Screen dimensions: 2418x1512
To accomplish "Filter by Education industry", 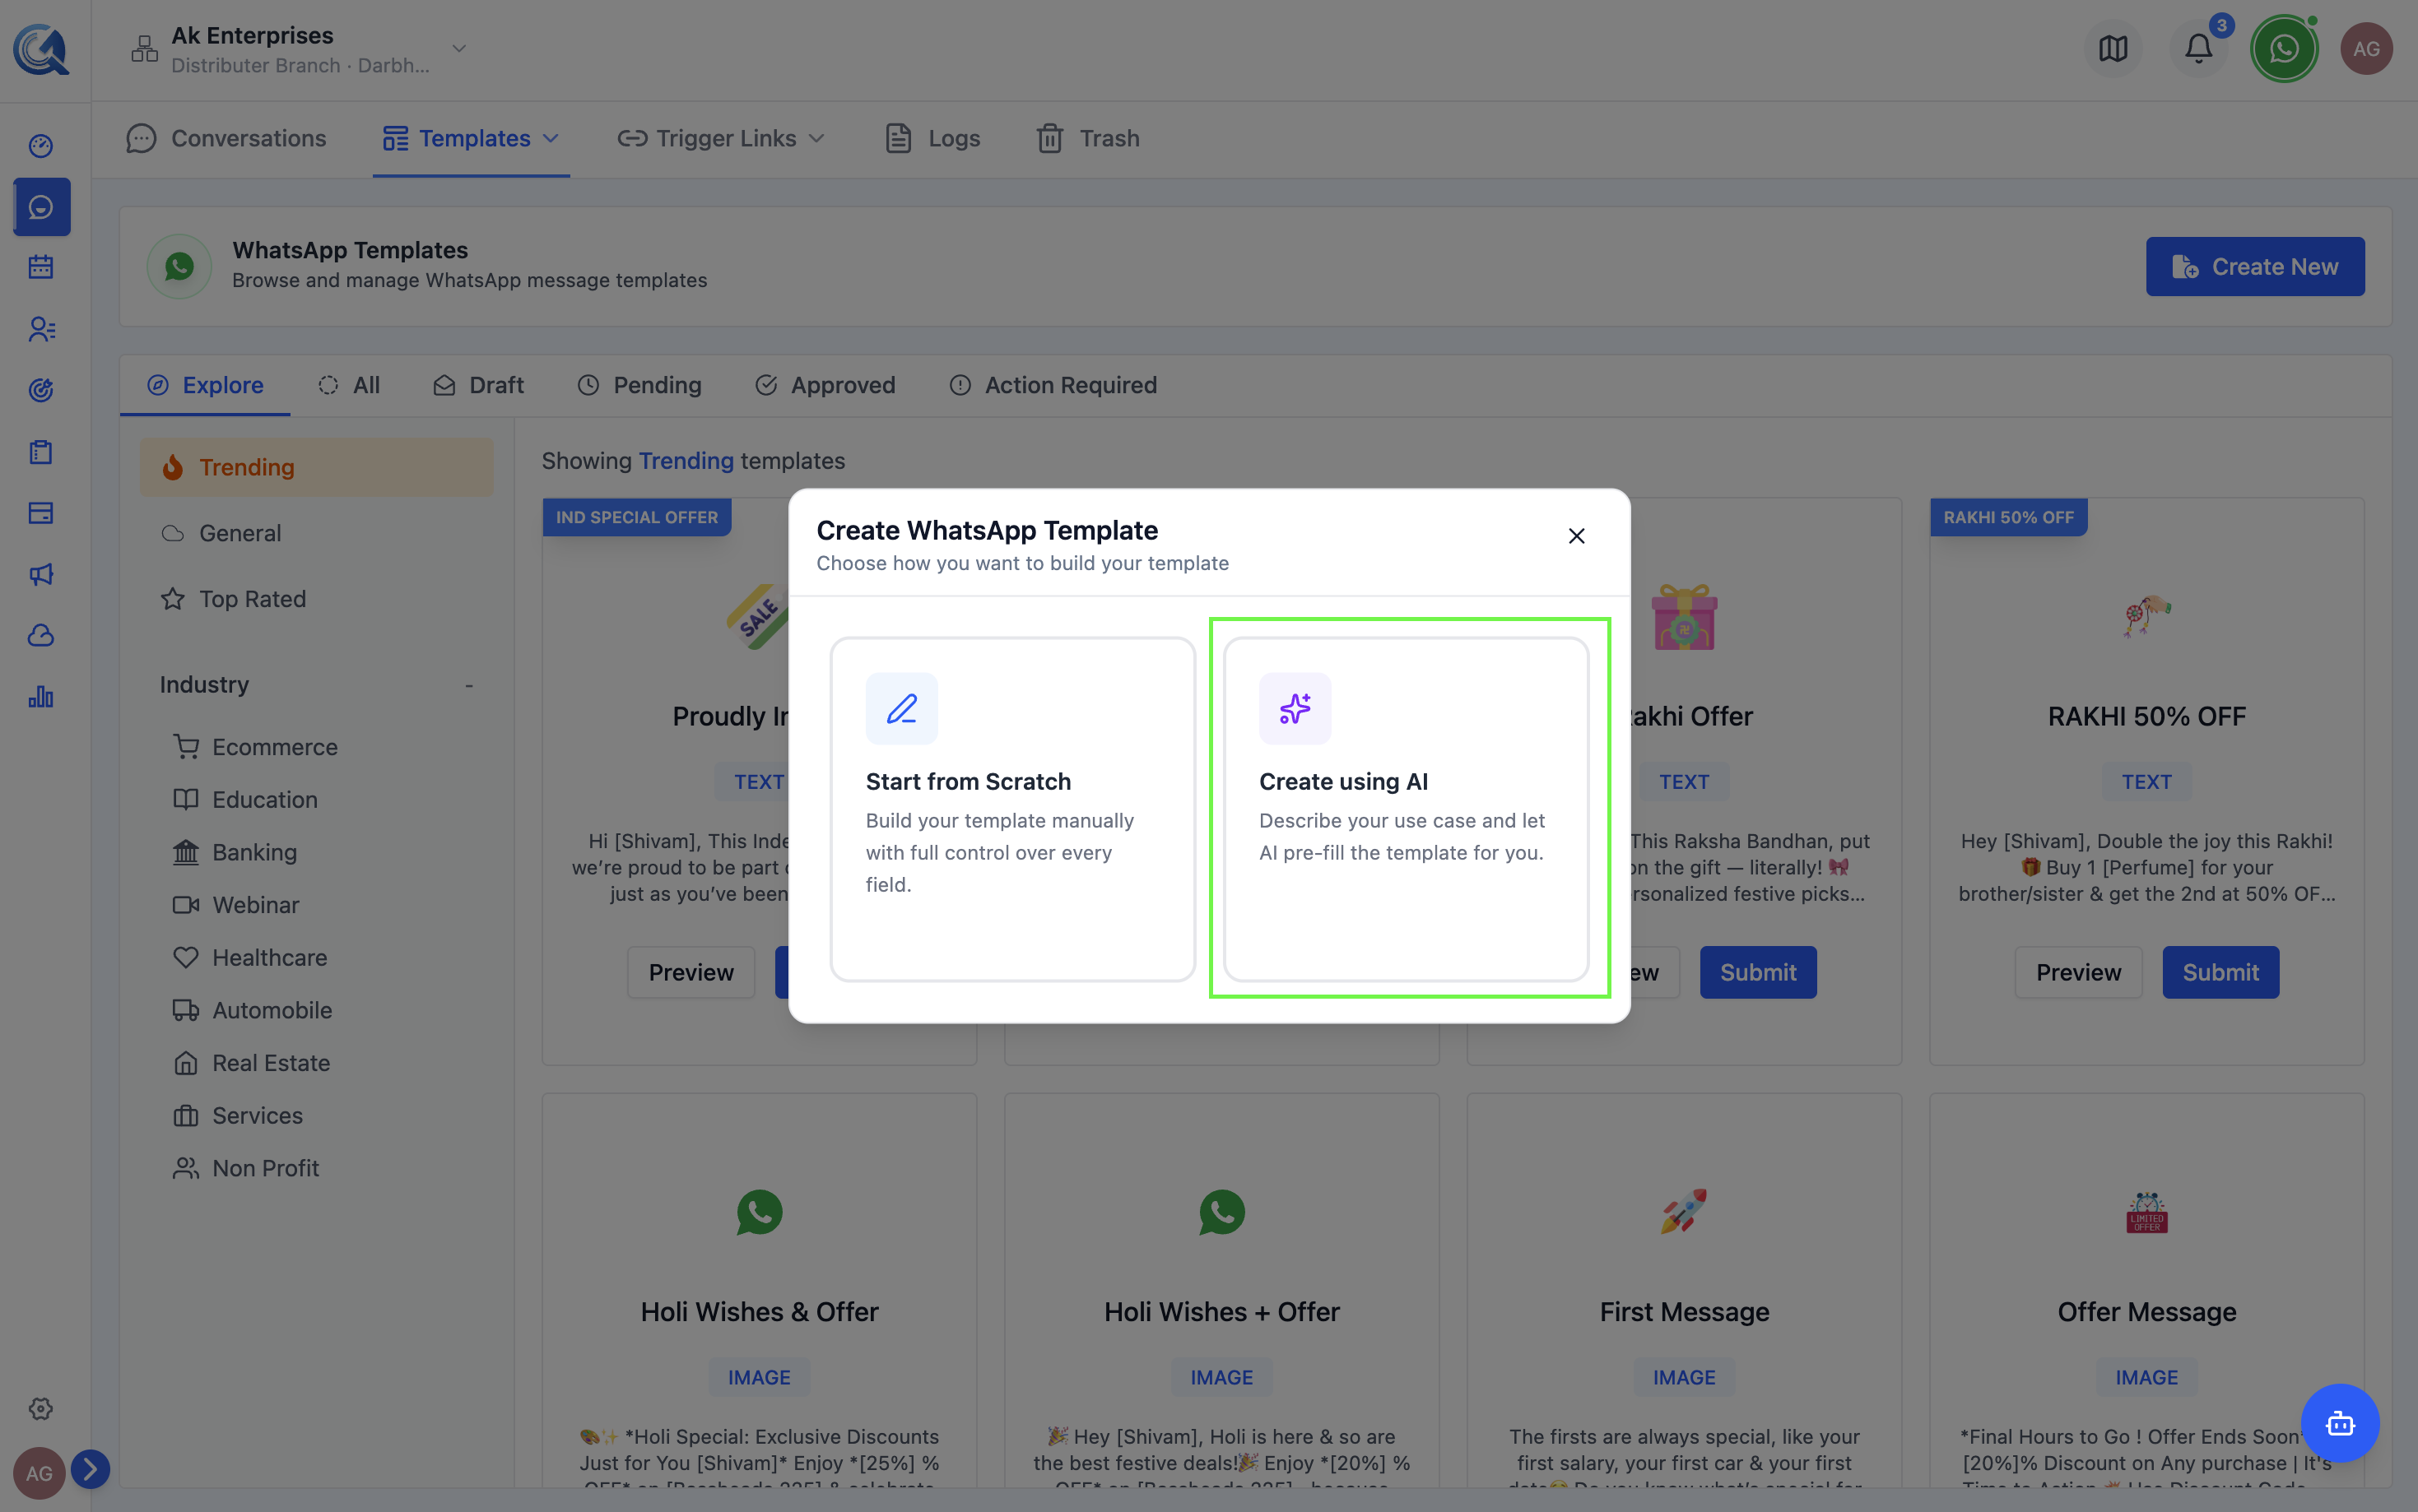I will 246,800.
